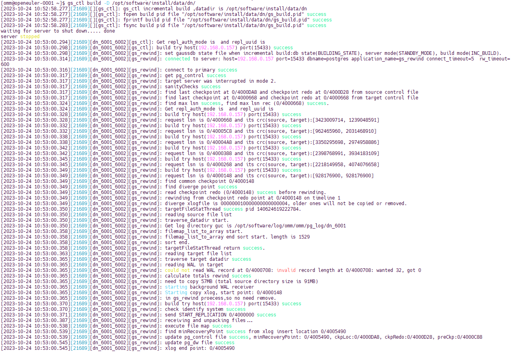Viewport: 514px width, 353px height.
Task: Select the 'send START_REPLICATION 0/4000000 success' line
Action: pos(138,314)
